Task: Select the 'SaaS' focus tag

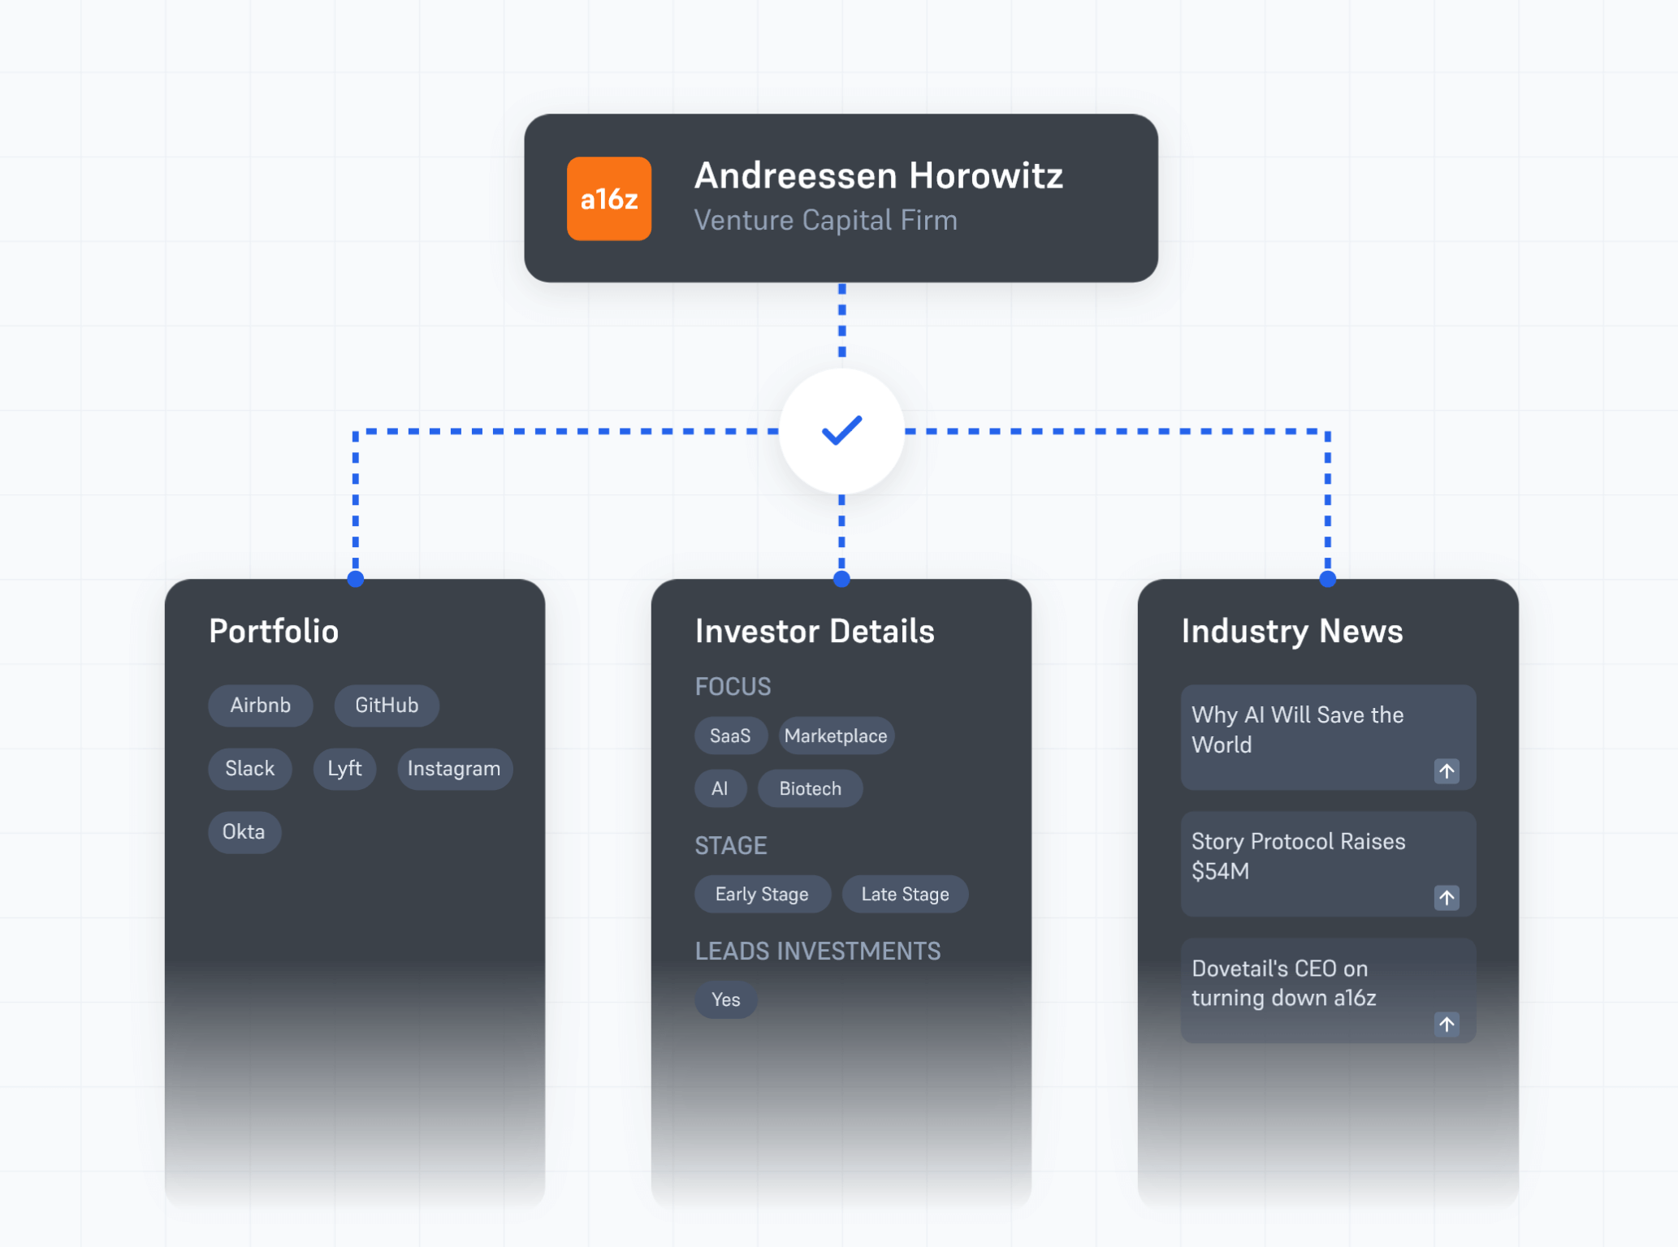Action: (x=730, y=736)
